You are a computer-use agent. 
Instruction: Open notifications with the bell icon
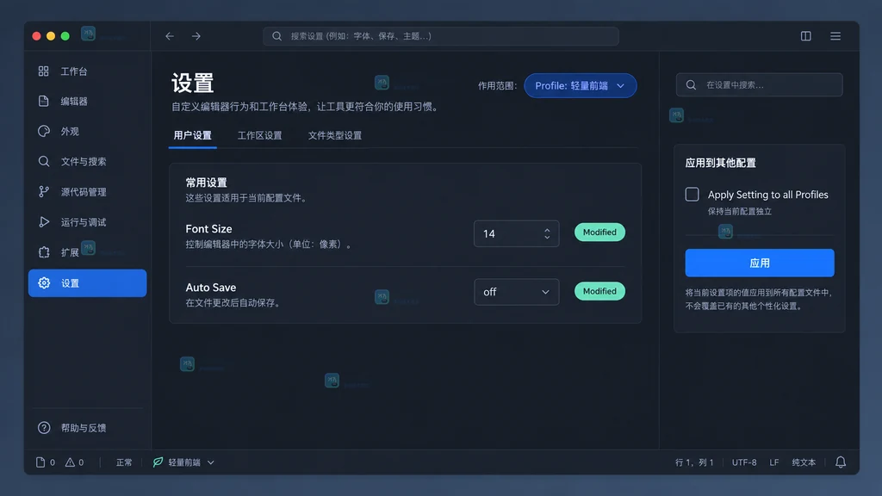coord(841,462)
